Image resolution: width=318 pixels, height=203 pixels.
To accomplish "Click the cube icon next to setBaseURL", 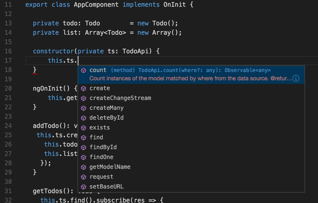I will [x=84, y=186].
